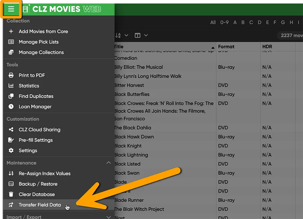Image resolution: width=303 pixels, height=219 pixels.
Task: Click the Settings gear icon
Action: pyautogui.click(x=11, y=150)
